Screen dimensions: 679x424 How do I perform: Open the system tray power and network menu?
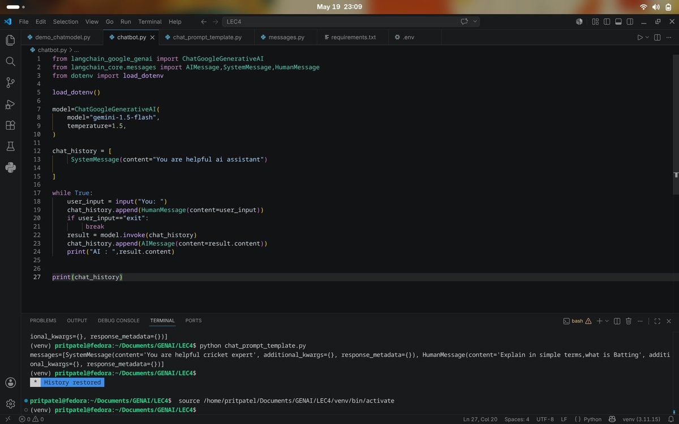[x=657, y=7]
